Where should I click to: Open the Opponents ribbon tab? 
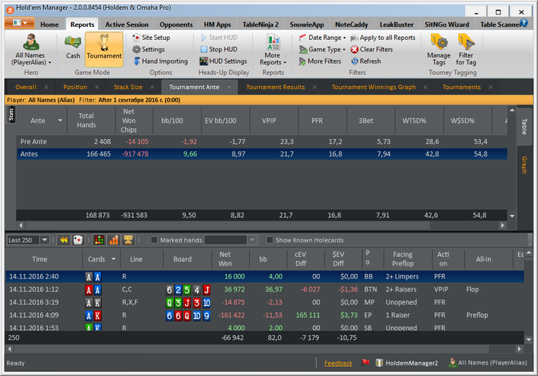pos(176,25)
